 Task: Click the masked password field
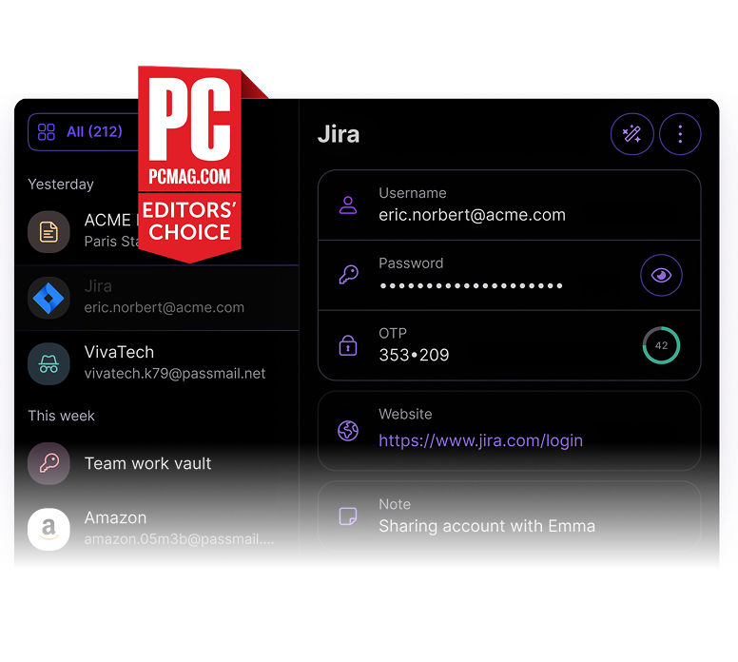(x=471, y=285)
